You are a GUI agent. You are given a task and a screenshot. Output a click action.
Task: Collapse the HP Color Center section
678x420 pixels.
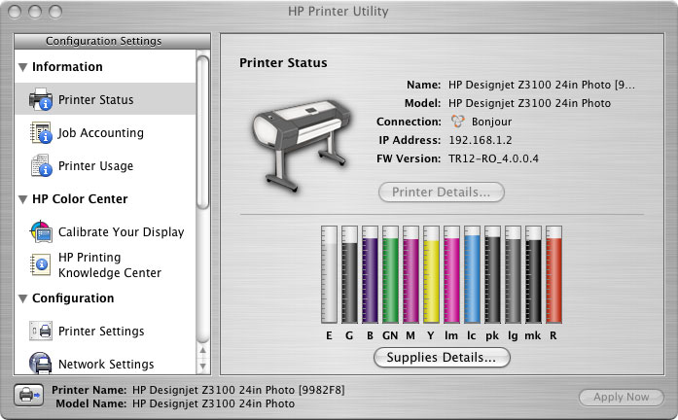23,199
